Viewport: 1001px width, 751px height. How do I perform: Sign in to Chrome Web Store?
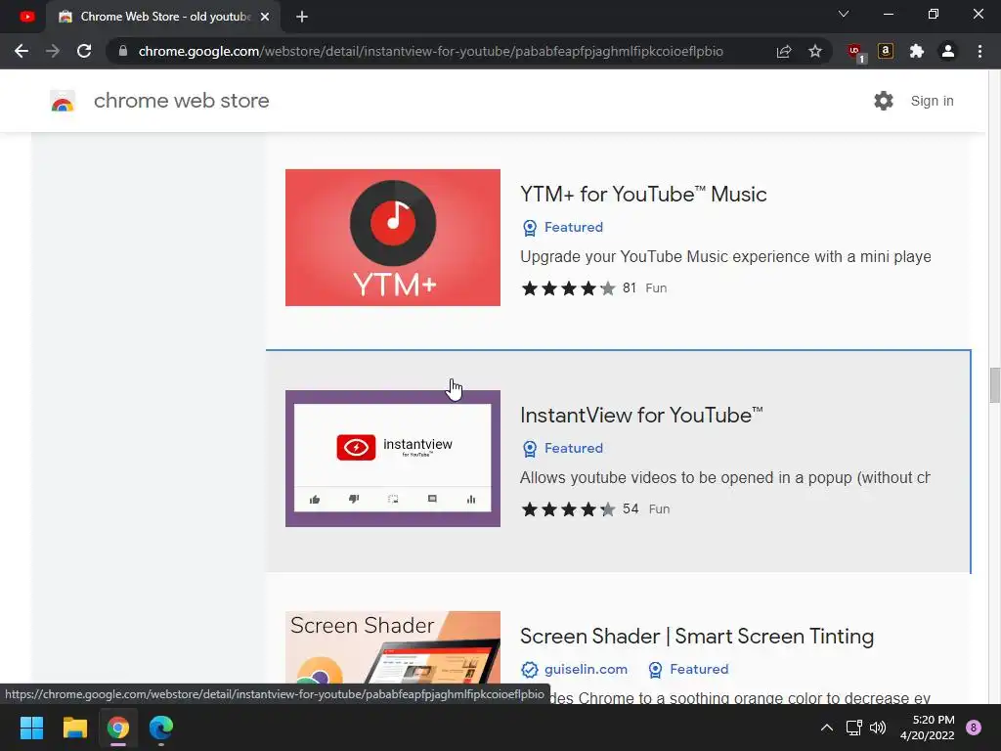coord(932,101)
